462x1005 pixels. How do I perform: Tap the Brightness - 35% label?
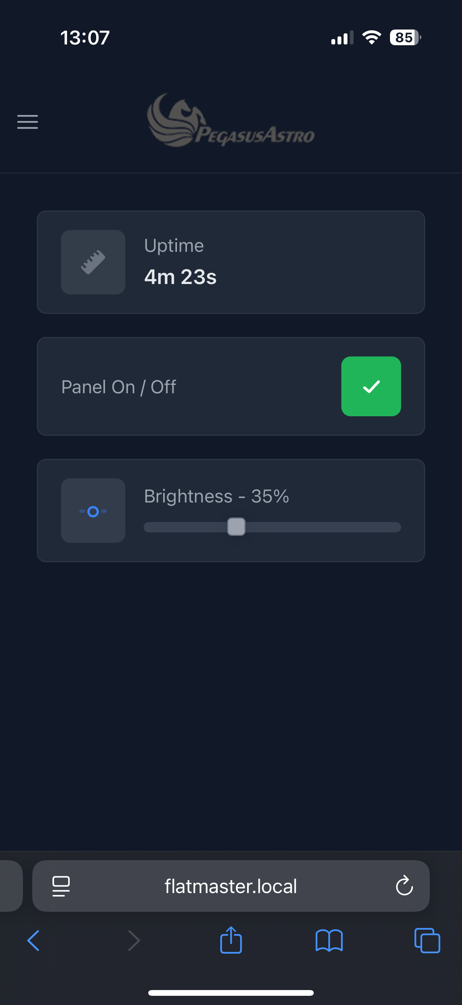(216, 496)
